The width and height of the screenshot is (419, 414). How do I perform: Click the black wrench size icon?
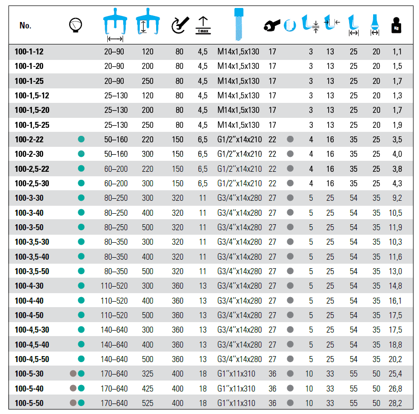272,25
